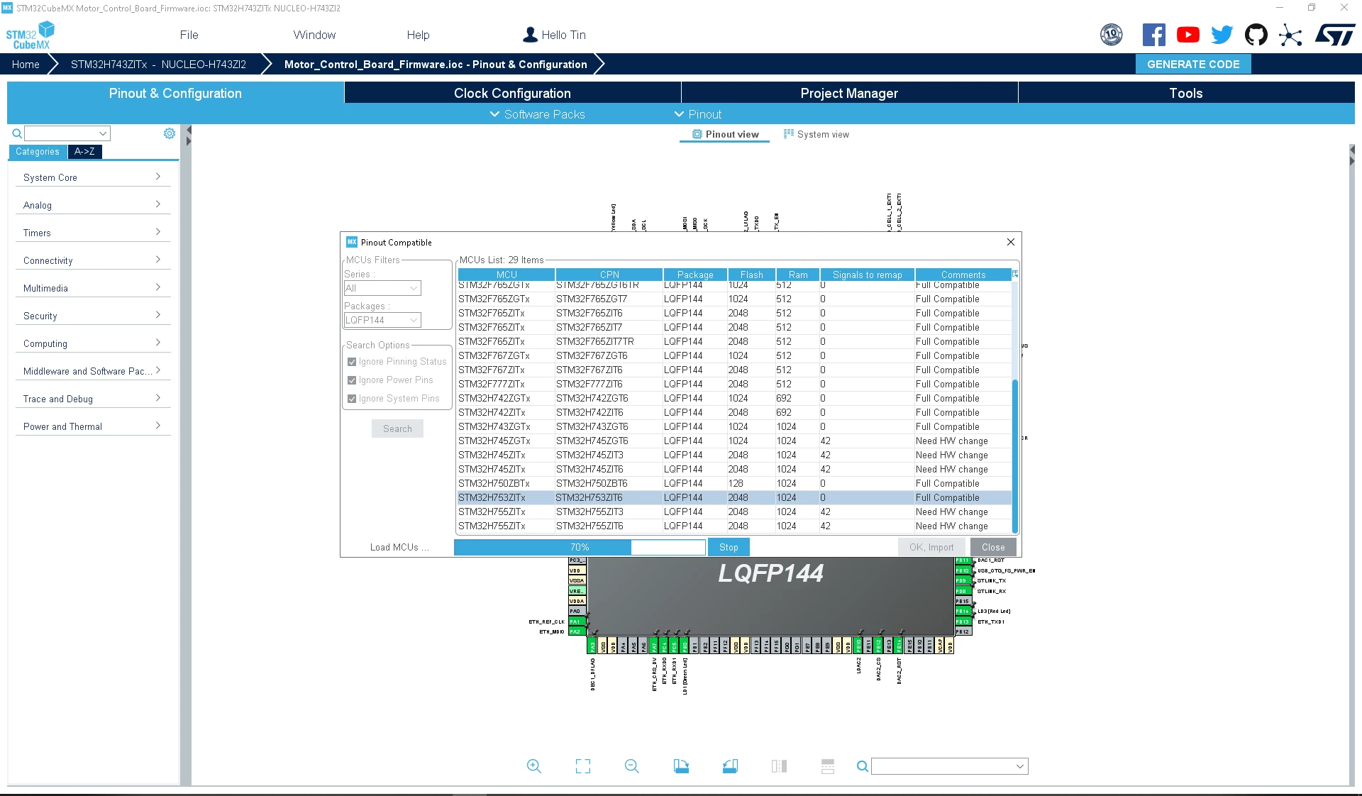Click the Load MCUs progress bar
Viewport: 1362px width, 796px height.
tap(580, 547)
